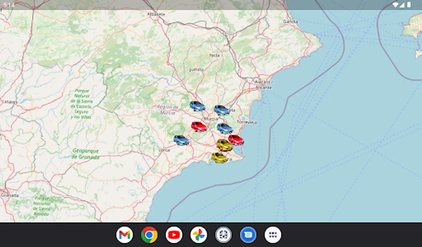Tap the Wi-Fi icon in the status bar
The height and width of the screenshot is (247, 422).
coord(395,5)
